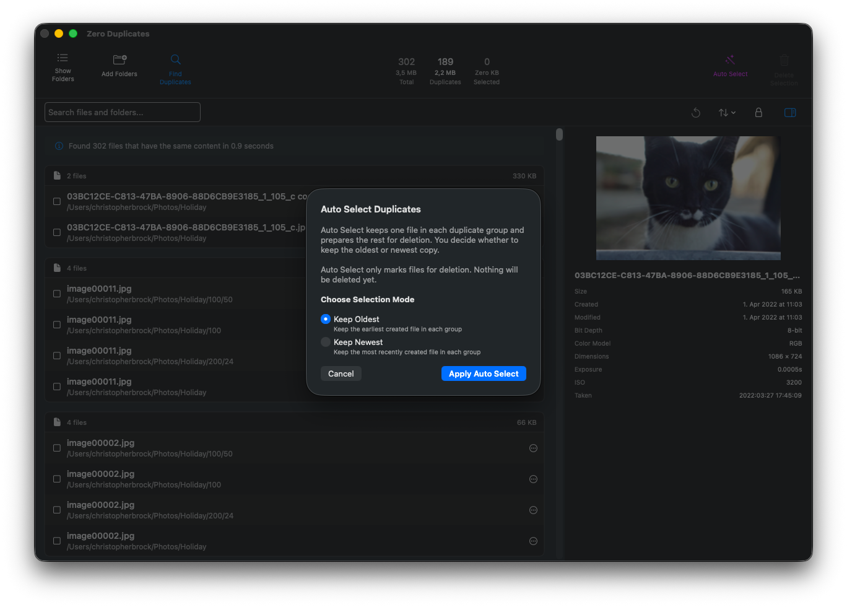The height and width of the screenshot is (607, 847).
Task: Select the Keep Oldest option
Action: (x=325, y=318)
